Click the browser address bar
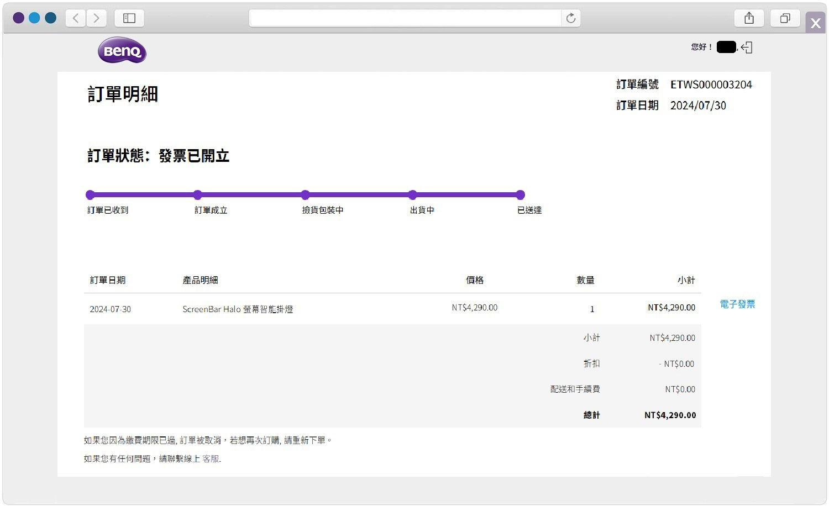829x506 pixels. click(x=405, y=18)
